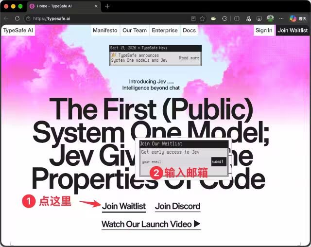Click the 'your email' input field
311x247 pixels.
coord(175,162)
